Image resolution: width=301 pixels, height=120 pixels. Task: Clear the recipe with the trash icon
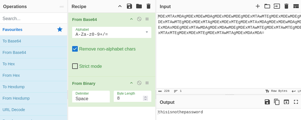[149, 6]
